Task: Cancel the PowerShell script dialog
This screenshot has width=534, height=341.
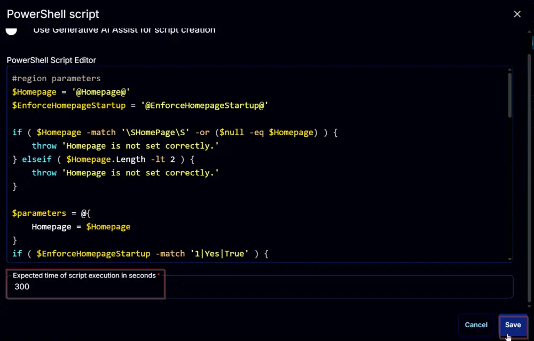Action: coord(476,325)
